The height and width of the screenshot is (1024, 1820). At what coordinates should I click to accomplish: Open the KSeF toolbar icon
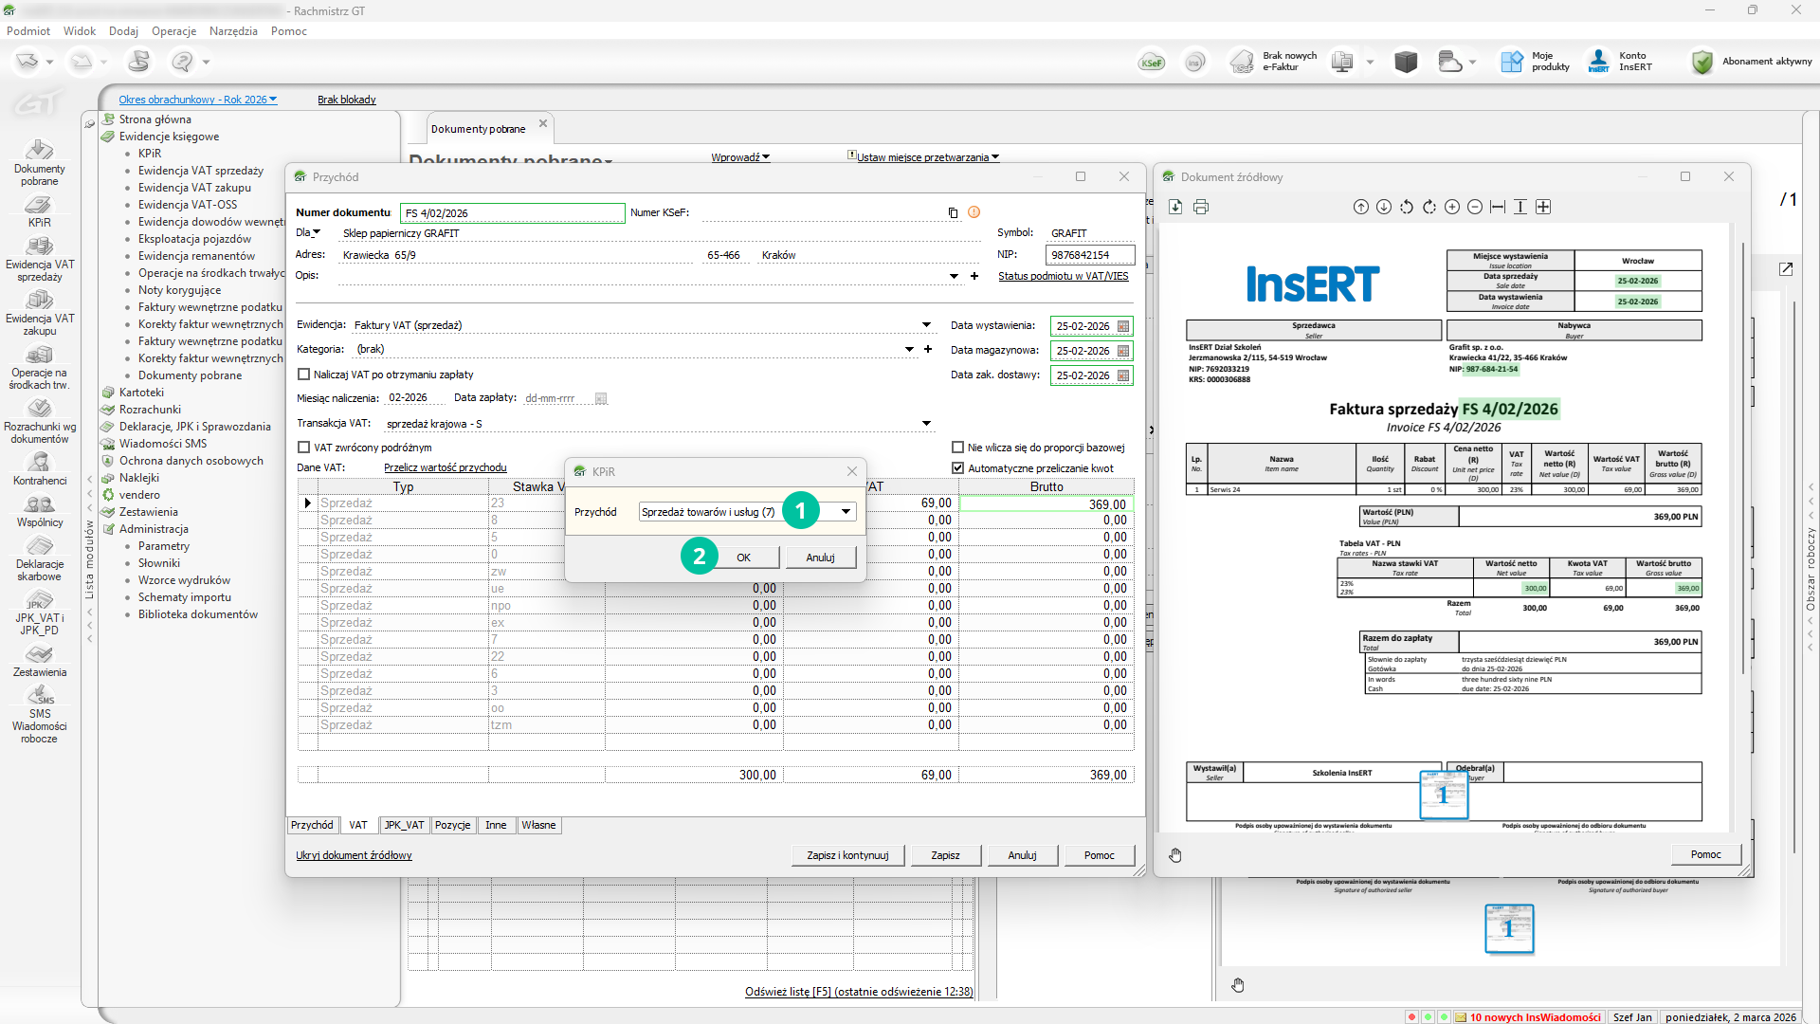[x=1152, y=63]
